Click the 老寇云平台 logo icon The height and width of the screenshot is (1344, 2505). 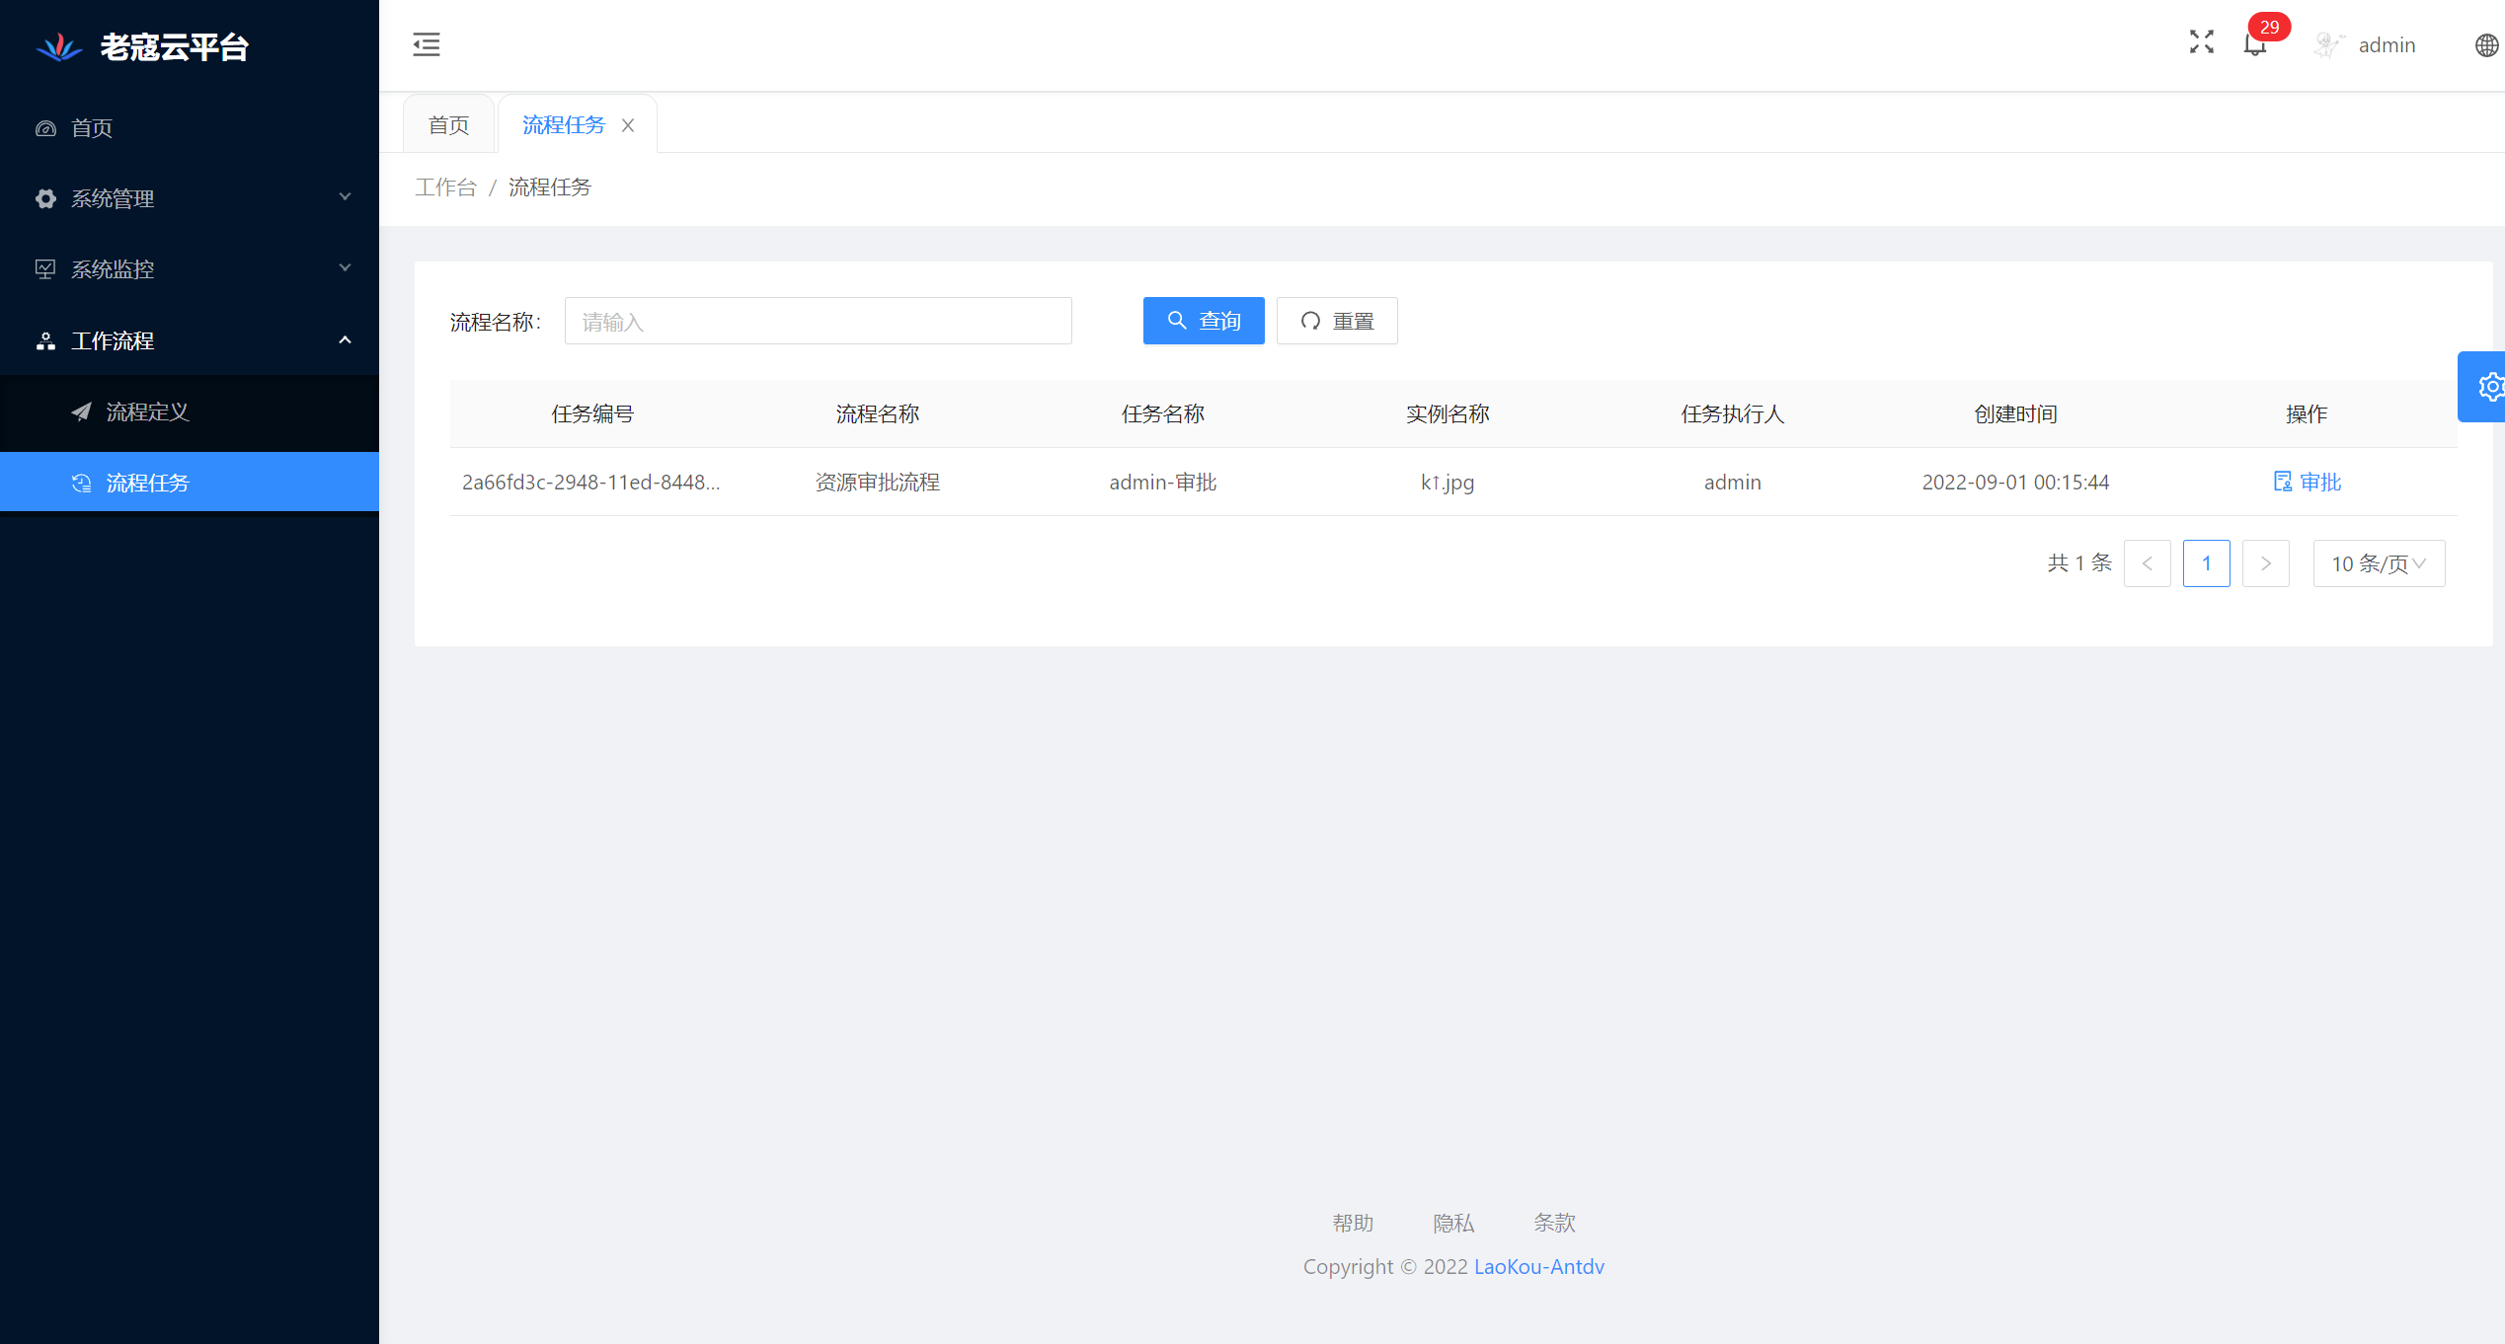coord(59,46)
